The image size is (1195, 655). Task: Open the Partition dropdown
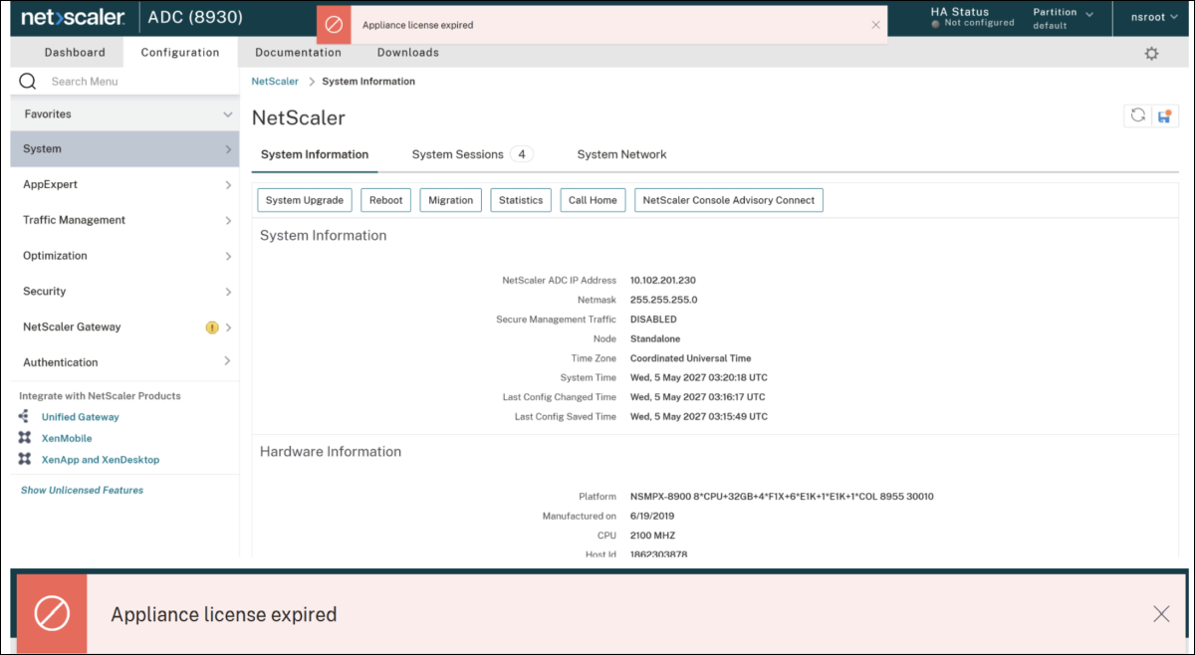[1063, 18]
